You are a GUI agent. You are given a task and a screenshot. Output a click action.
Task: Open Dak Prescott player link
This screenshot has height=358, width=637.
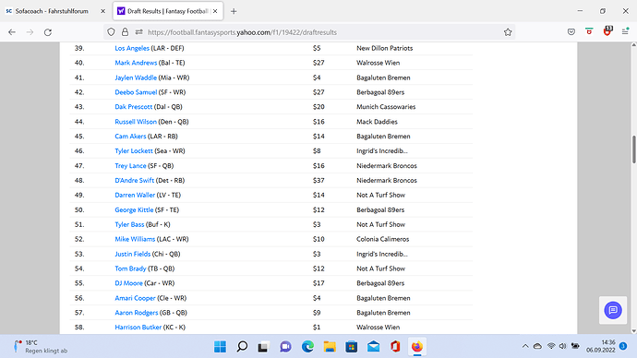pos(134,107)
